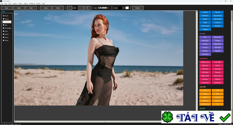Apply the Vintage effect

(x=205, y=29)
